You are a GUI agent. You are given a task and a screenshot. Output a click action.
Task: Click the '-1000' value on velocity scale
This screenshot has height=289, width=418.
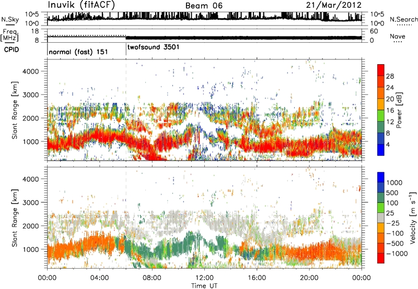[397, 254]
